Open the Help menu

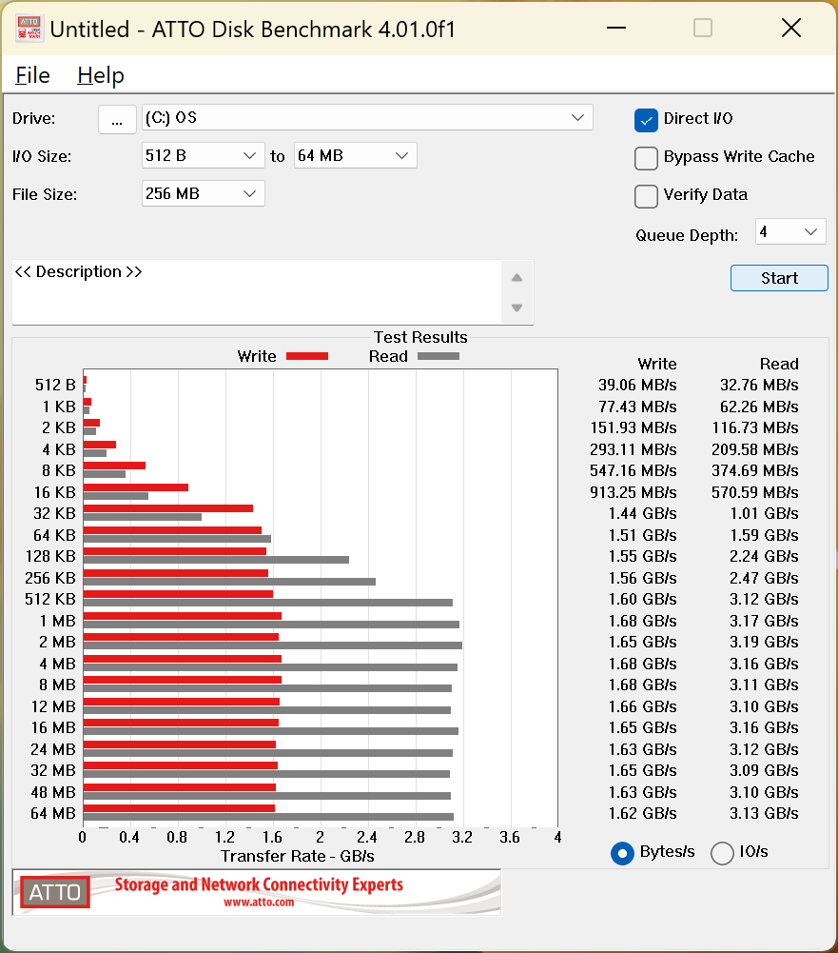(x=101, y=75)
